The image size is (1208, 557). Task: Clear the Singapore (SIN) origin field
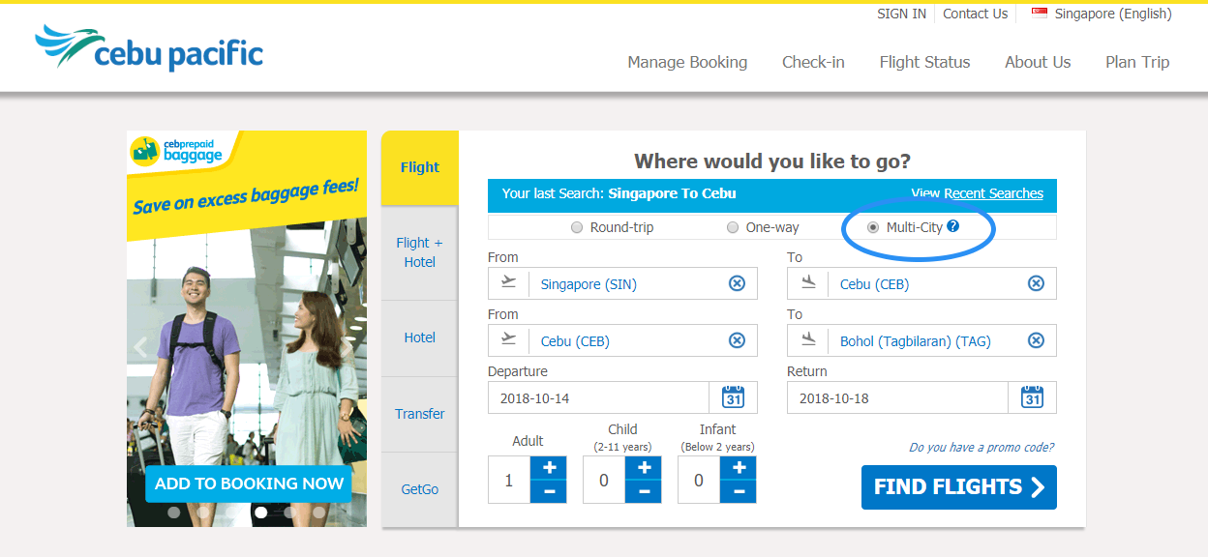[x=737, y=283]
